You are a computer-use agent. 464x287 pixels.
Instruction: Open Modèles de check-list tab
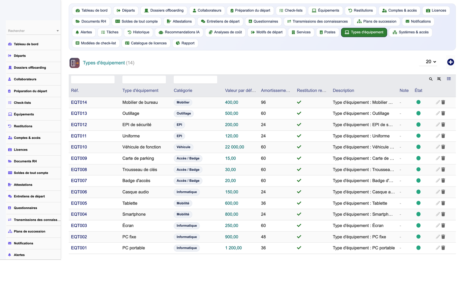coord(96,43)
